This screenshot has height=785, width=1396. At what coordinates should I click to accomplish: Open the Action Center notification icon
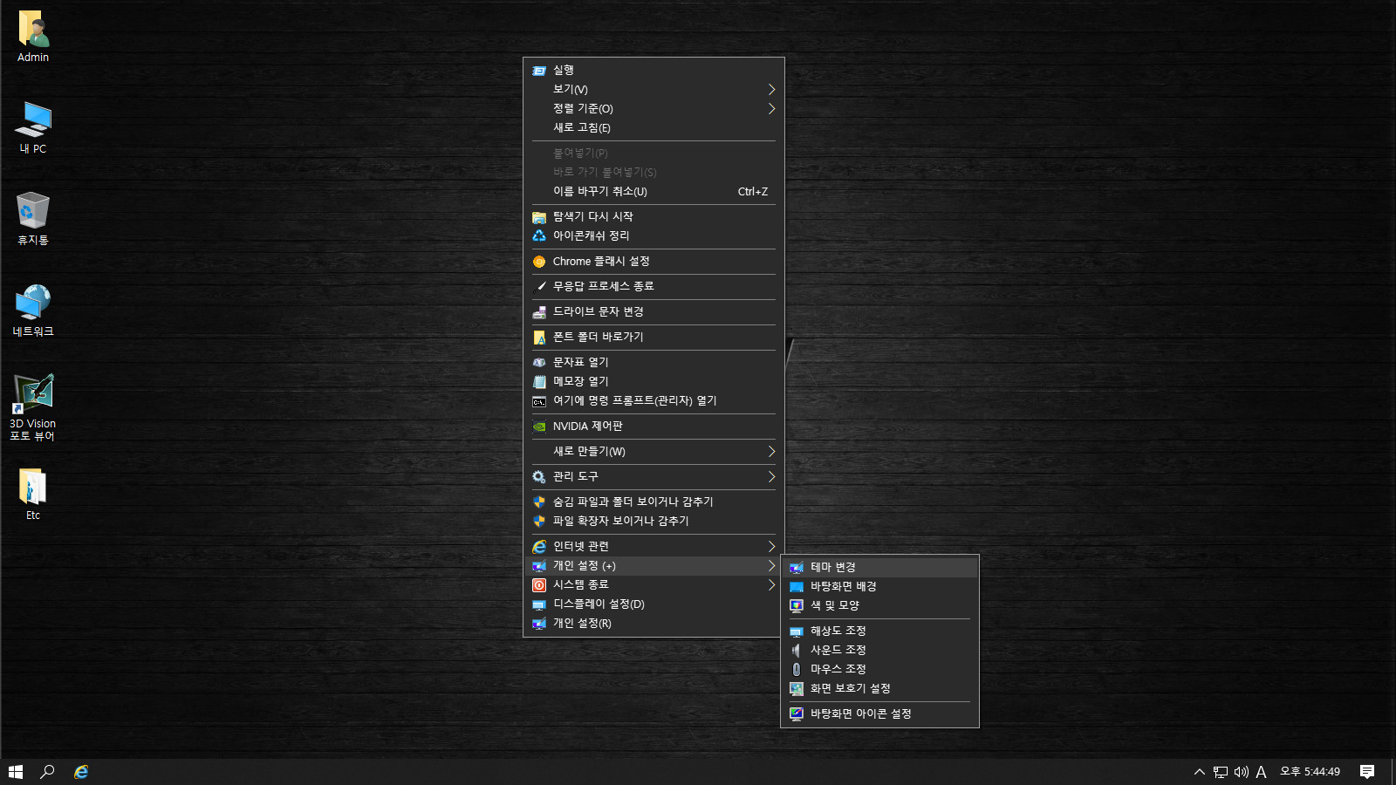point(1367,772)
